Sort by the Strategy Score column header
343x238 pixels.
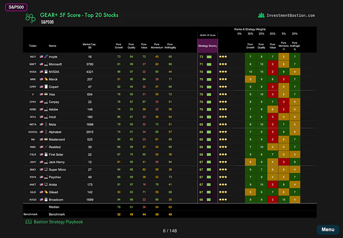click(207, 46)
